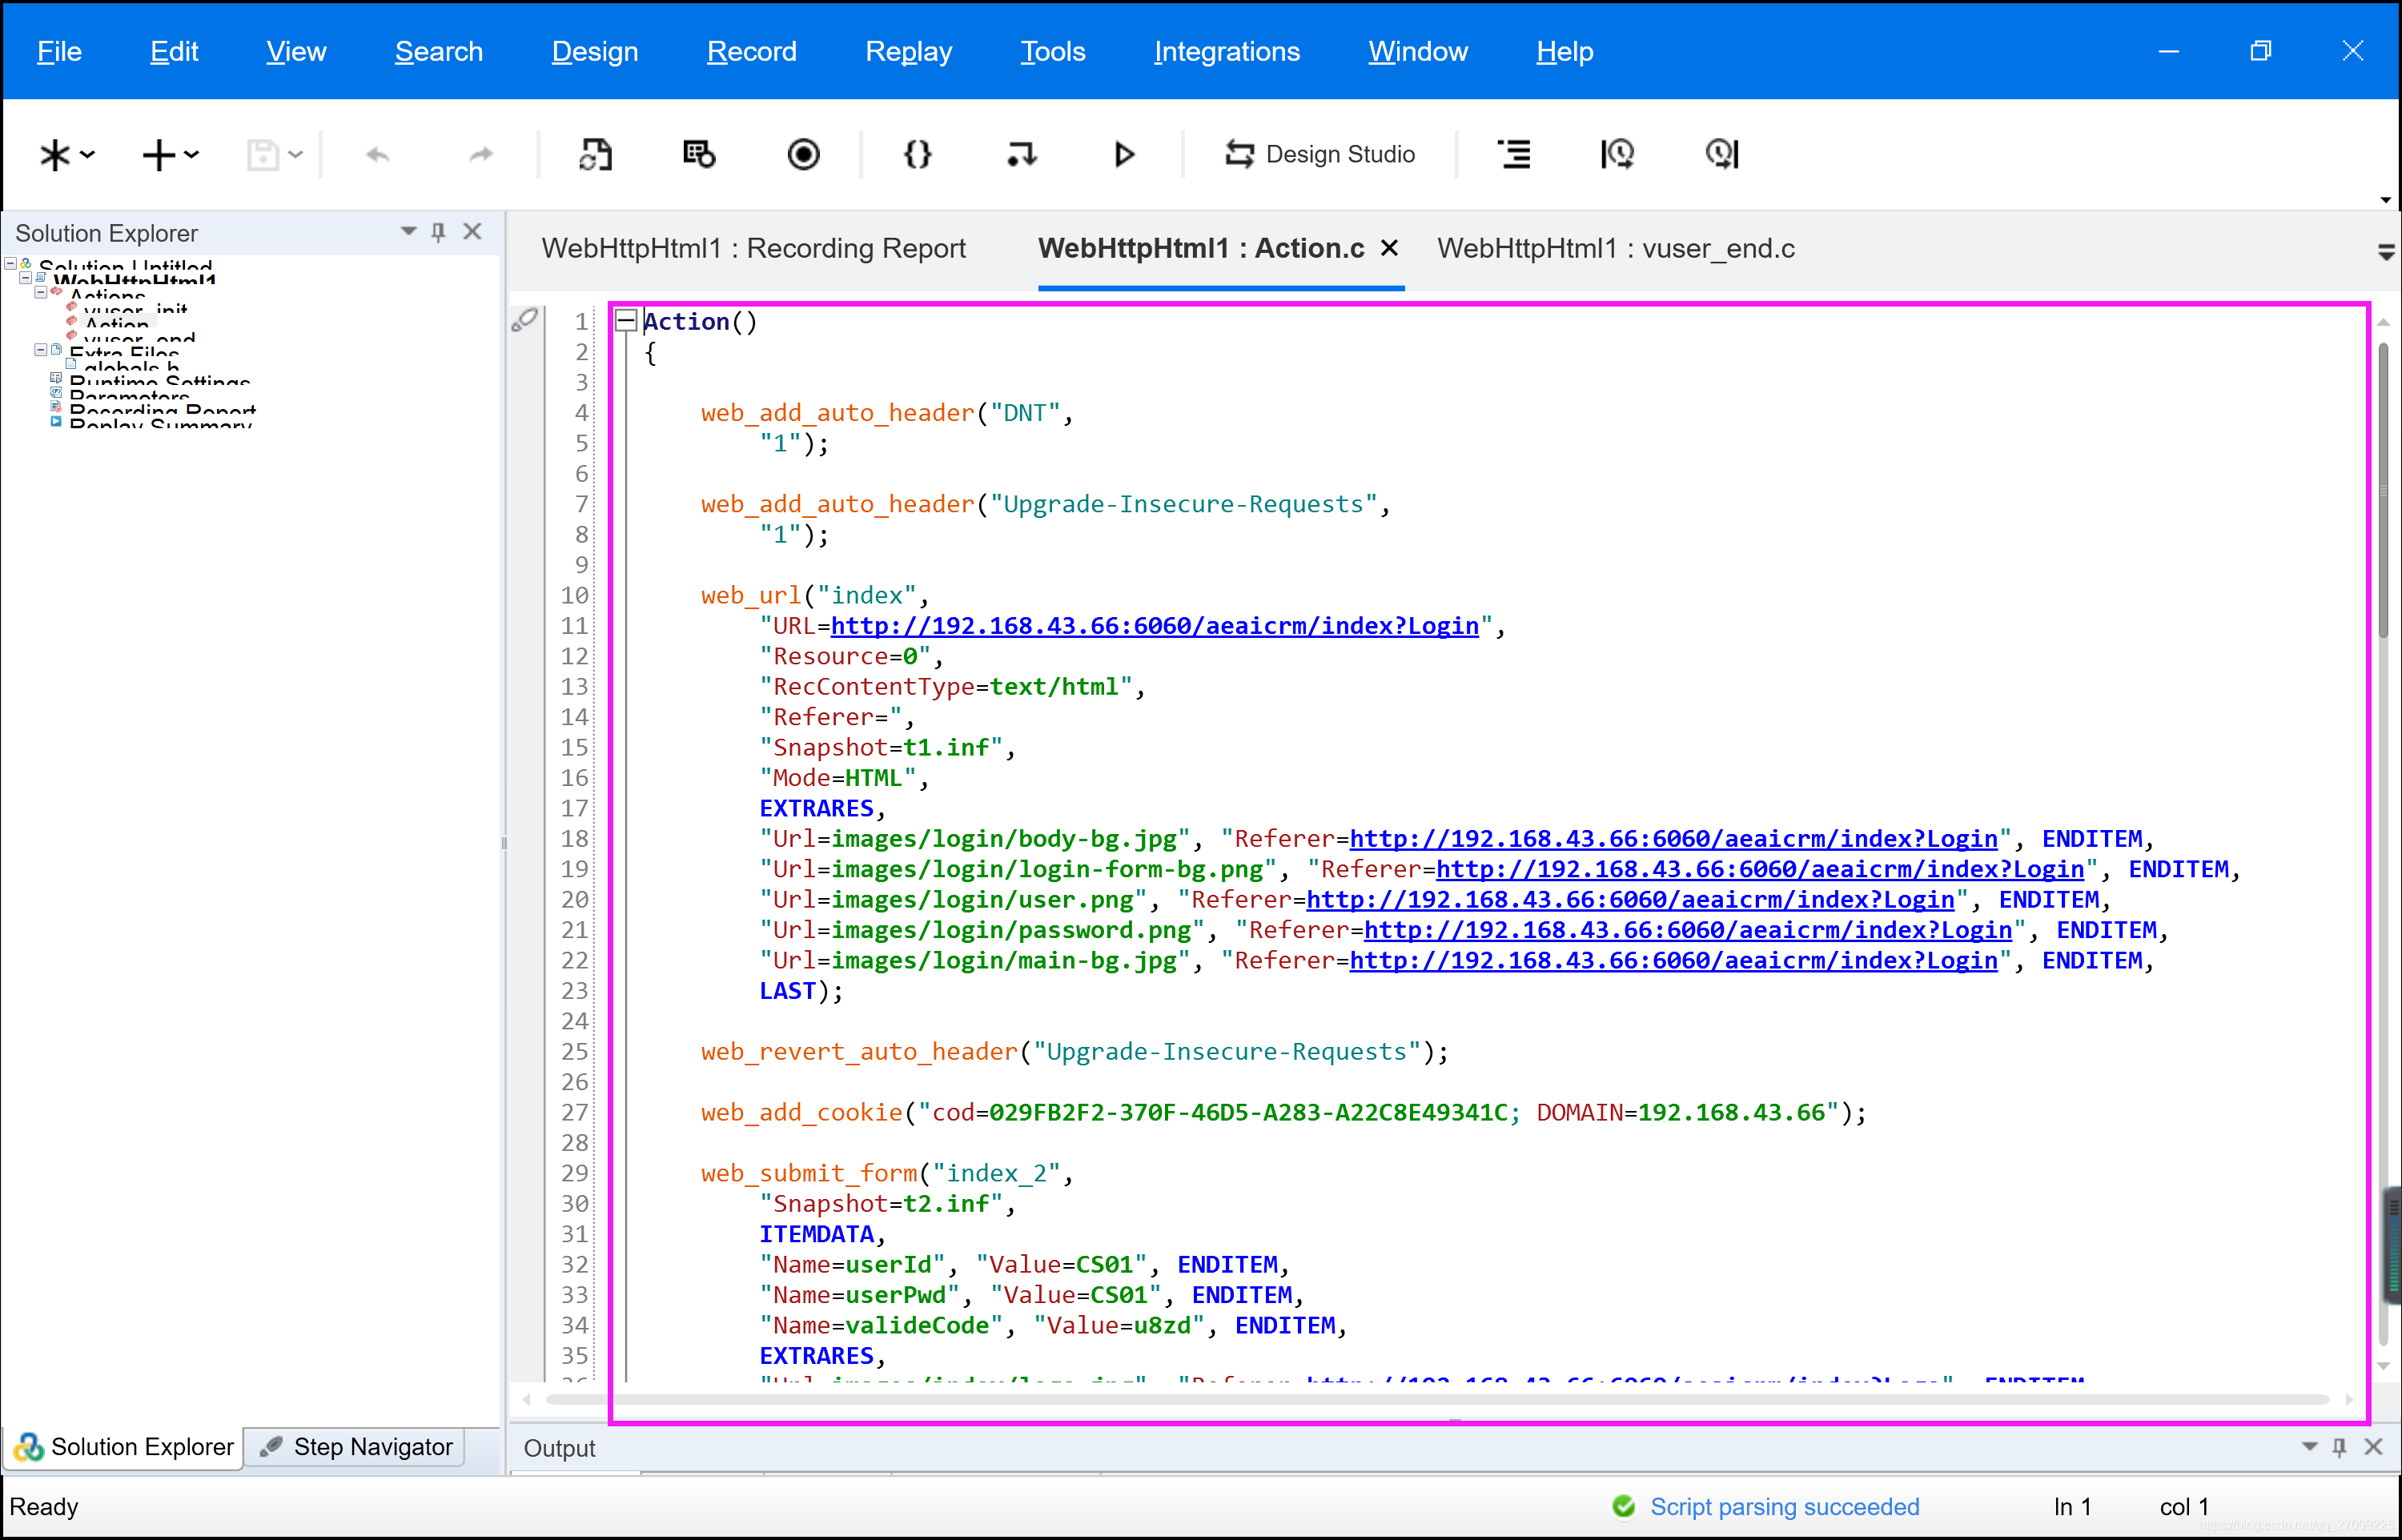Click the Record button in toolbar

804,154
